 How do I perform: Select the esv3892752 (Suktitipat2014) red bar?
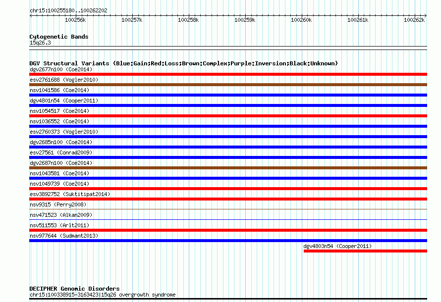[x=228, y=199]
